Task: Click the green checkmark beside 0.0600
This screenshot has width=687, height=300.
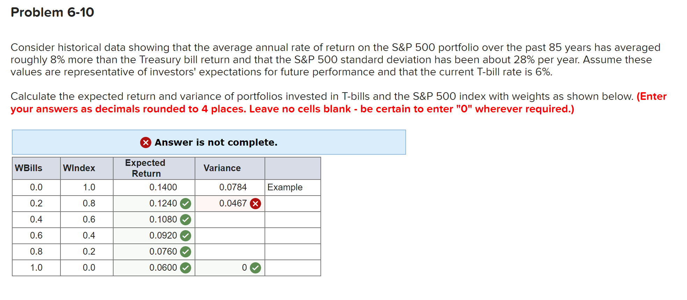Action: coord(186,268)
